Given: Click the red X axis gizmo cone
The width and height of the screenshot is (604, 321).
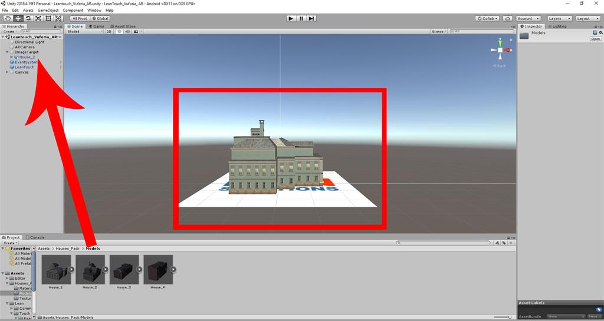Looking at the screenshot, I should tap(507, 50).
